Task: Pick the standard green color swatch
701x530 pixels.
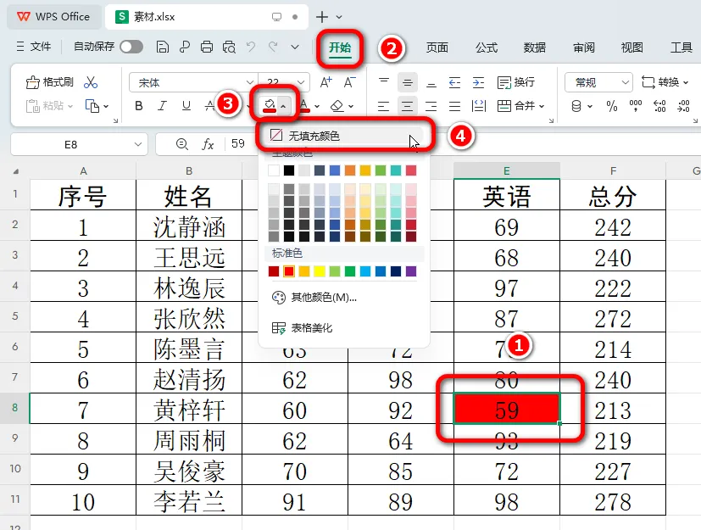Action: tap(350, 271)
